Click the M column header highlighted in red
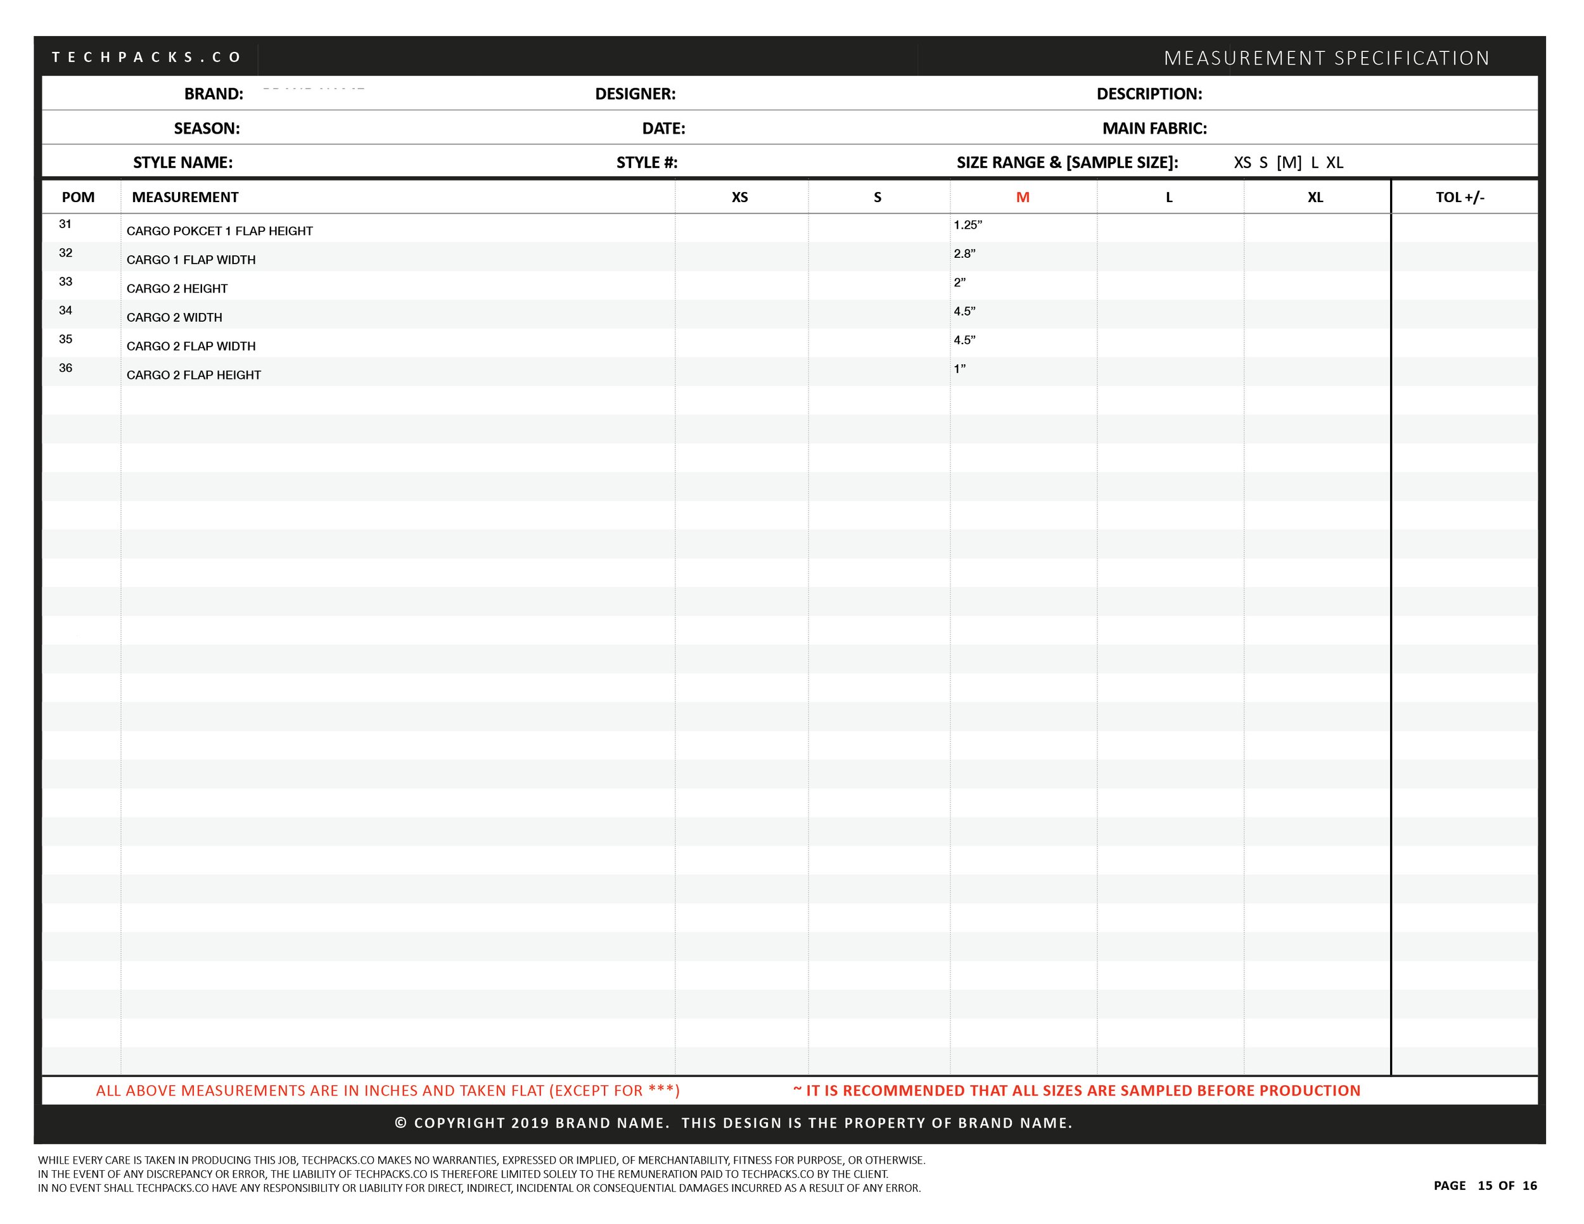1584x1224 pixels. [1023, 196]
